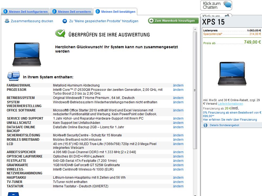Change the Farbauswahl via ändern
Viewport: 262px width, 196px height.
pyautogui.click(x=178, y=85)
